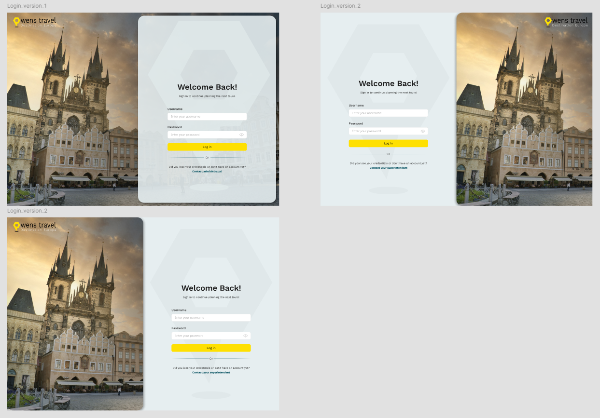Viewport: 600px width, 418px height.
Task: Select the 'Sign in to continue' subtitle in the top-right frame
Action: click(389, 93)
